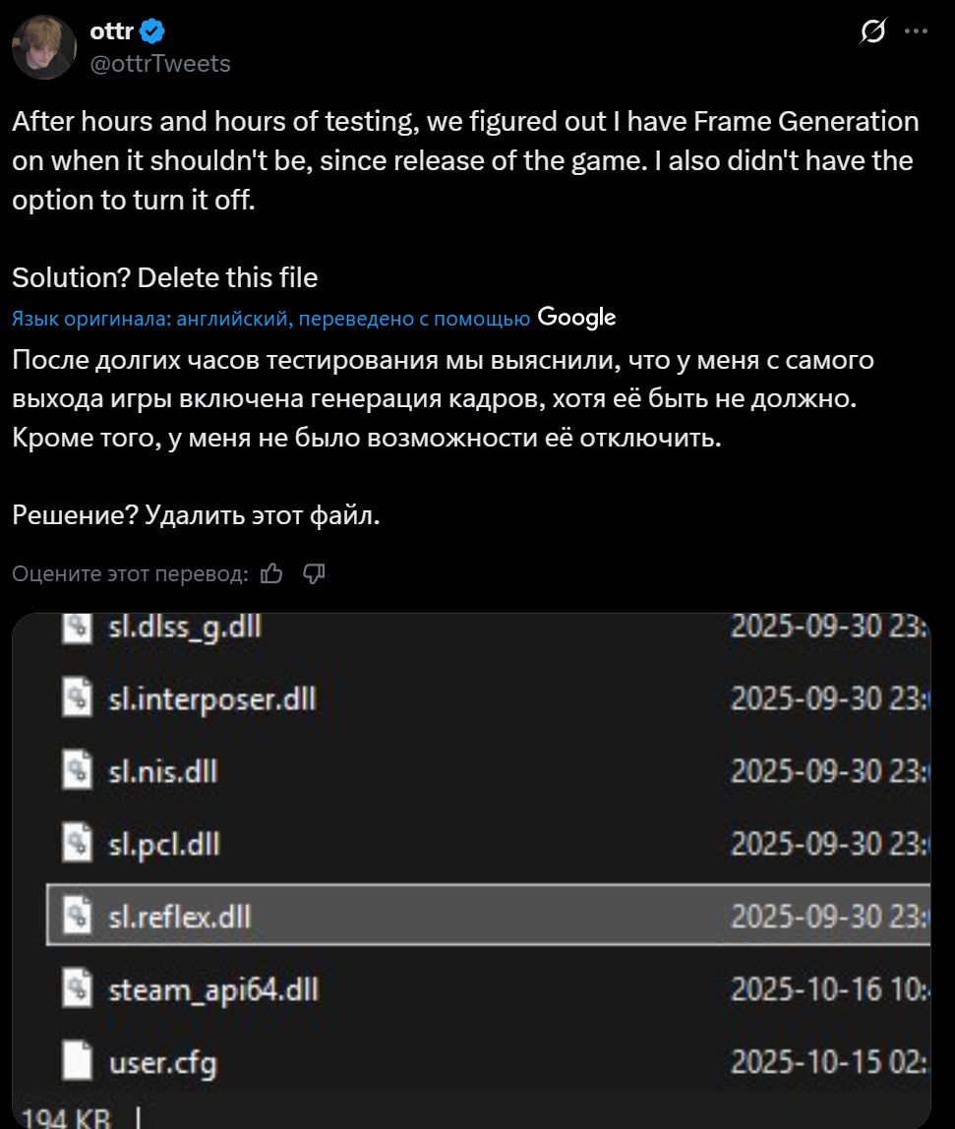Click the sl.nis.dll file icon

[76, 772]
